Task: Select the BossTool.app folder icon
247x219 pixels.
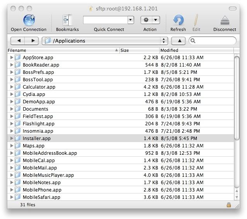Action: (x=18, y=79)
